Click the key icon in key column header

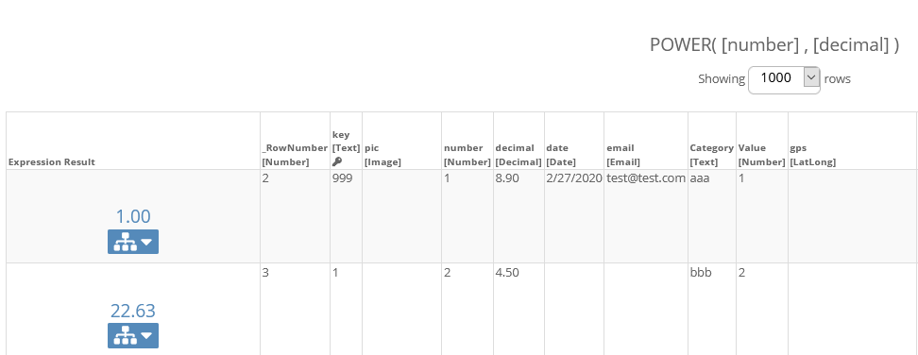tap(336, 162)
